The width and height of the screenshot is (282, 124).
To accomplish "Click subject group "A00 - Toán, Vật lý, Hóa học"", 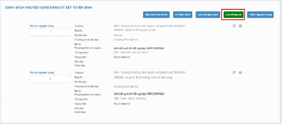I will pos(130,98).
